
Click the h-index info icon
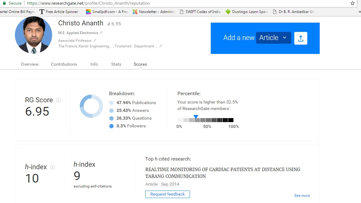click(52, 167)
